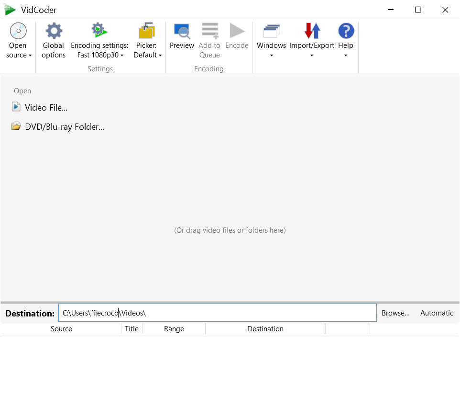Click the Open source disc icon

click(x=18, y=31)
